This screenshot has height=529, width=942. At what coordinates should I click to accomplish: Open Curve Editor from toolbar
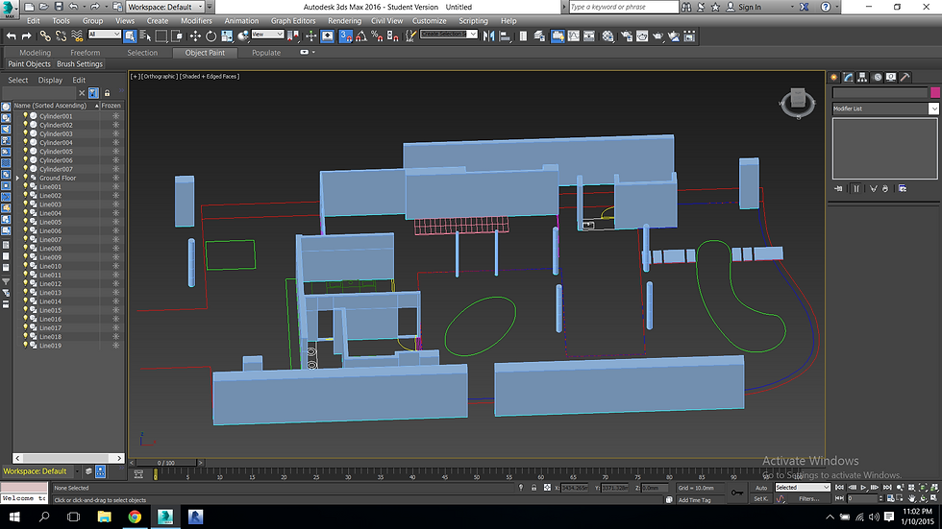574,36
